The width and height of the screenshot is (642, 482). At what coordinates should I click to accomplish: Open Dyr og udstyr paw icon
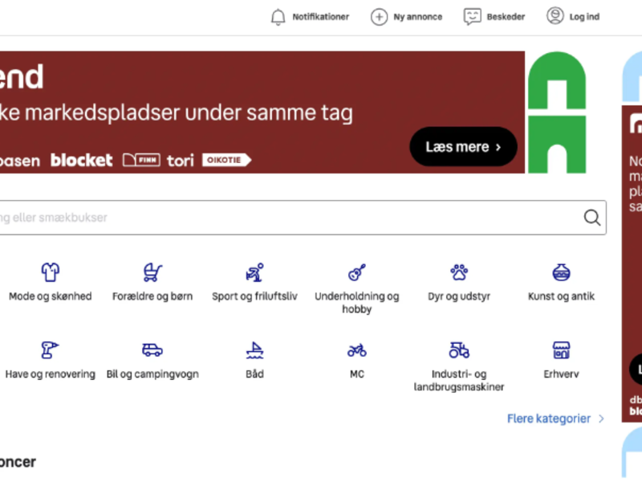click(x=459, y=272)
